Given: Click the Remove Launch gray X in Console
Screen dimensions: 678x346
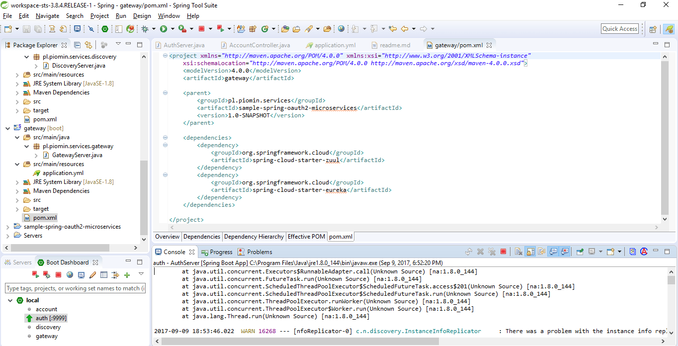Looking at the screenshot, I should 480,252.
